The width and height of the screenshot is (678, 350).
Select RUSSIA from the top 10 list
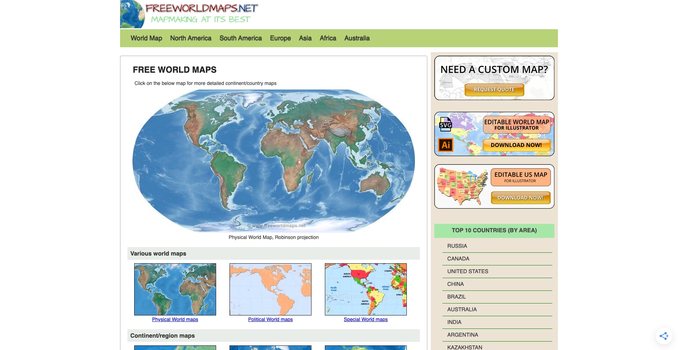click(457, 246)
